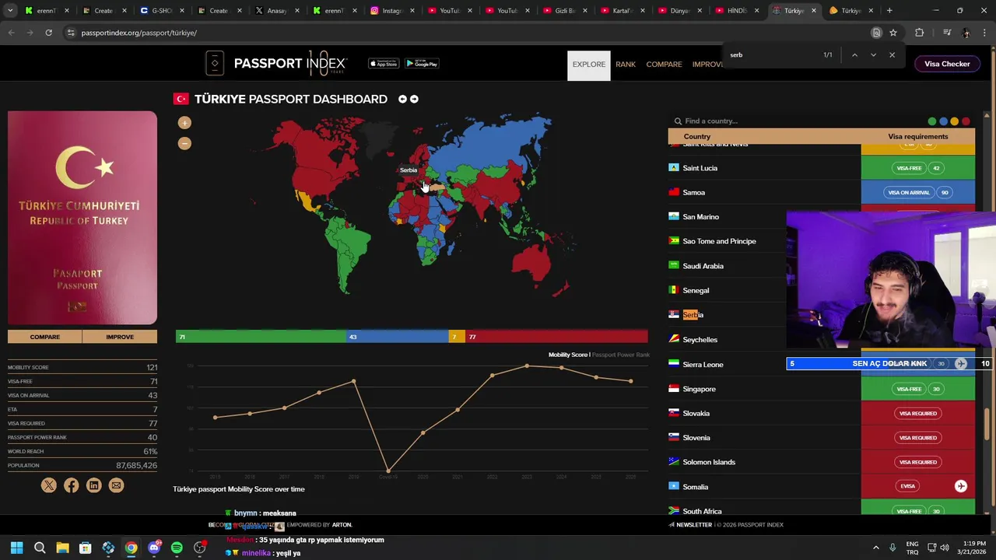
Task: Select Mobility Score chart view
Action: pyautogui.click(x=568, y=355)
